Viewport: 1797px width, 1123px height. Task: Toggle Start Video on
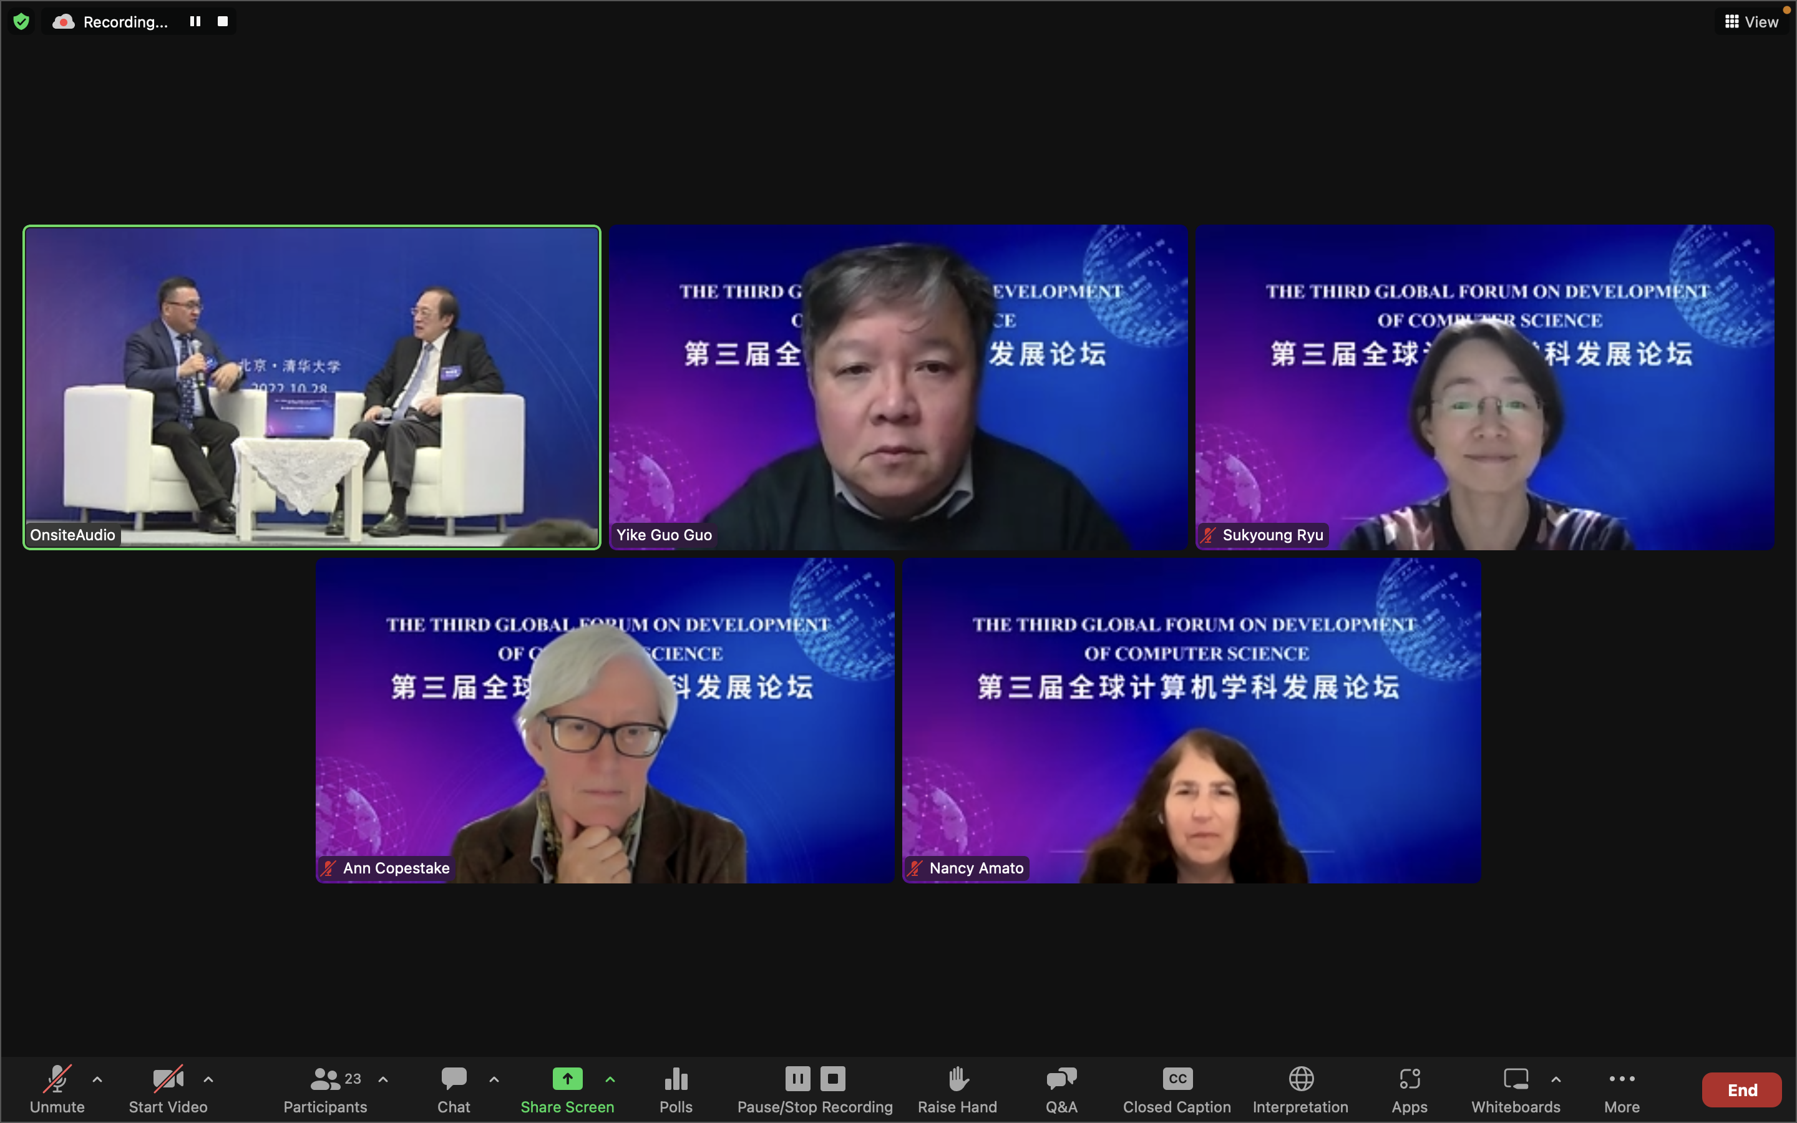[x=168, y=1088]
